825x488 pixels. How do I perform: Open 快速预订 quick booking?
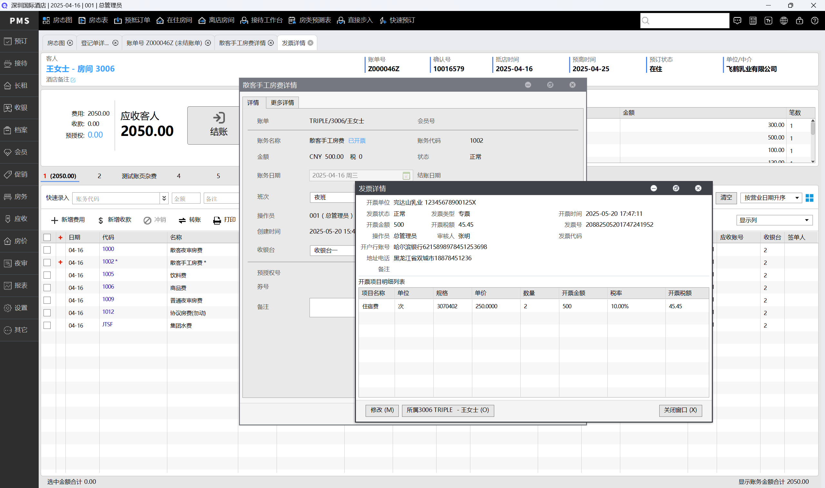click(x=397, y=20)
